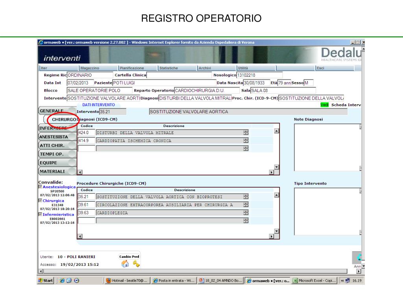Switch to INFERMIERE side tab

pos(57,128)
